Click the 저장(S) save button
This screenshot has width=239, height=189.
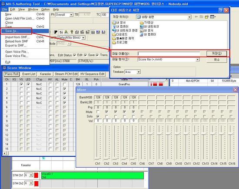216,54
